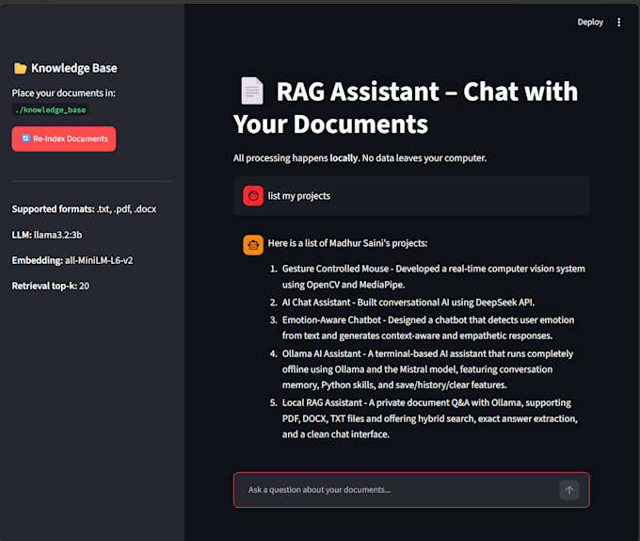The image size is (640, 541).
Task: Click the Re-Index Documents button
Action: [x=64, y=139]
